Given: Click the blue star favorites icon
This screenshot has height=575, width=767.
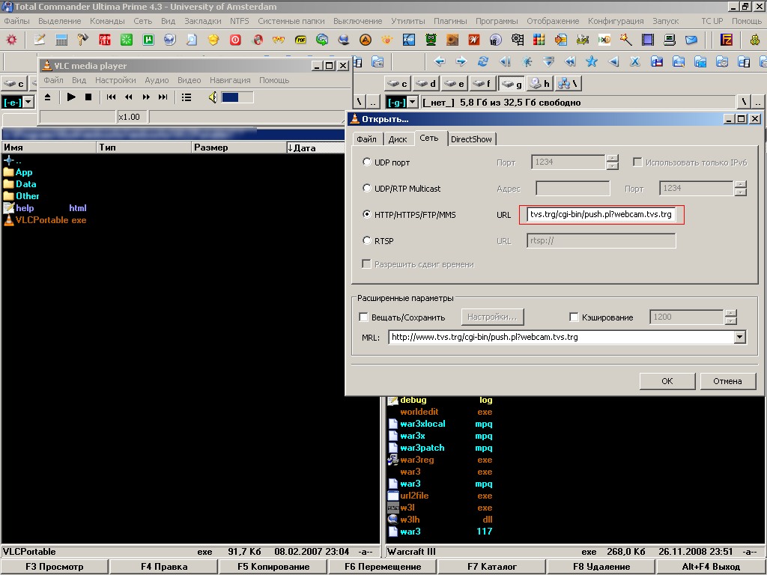Looking at the screenshot, I should 592,61.
